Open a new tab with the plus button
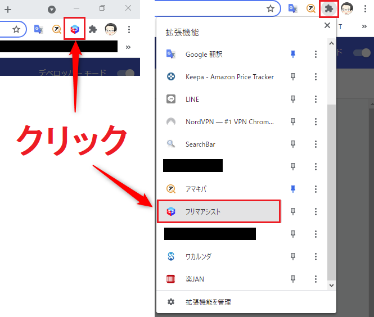 pos(8,10)
